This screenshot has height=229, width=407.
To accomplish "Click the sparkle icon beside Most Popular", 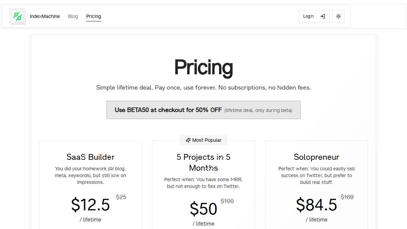I will [x=188, y=140].
